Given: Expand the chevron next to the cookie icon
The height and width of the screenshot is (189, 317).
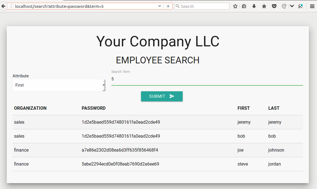Looking at the screenshot, I should coord(292,6).
